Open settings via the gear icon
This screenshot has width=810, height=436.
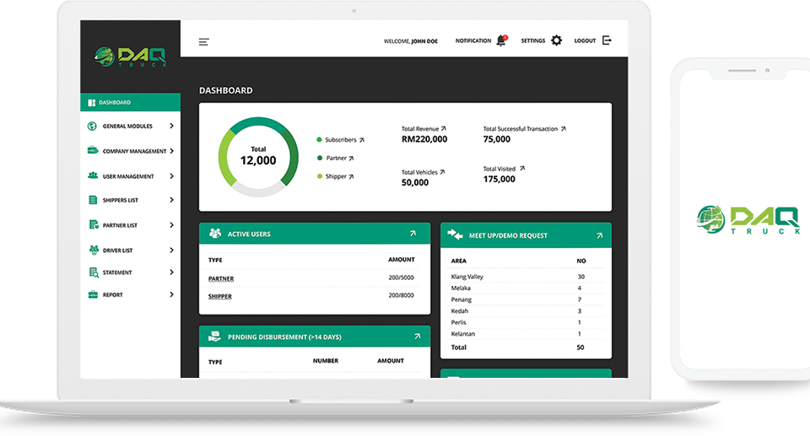coord(556,40)
